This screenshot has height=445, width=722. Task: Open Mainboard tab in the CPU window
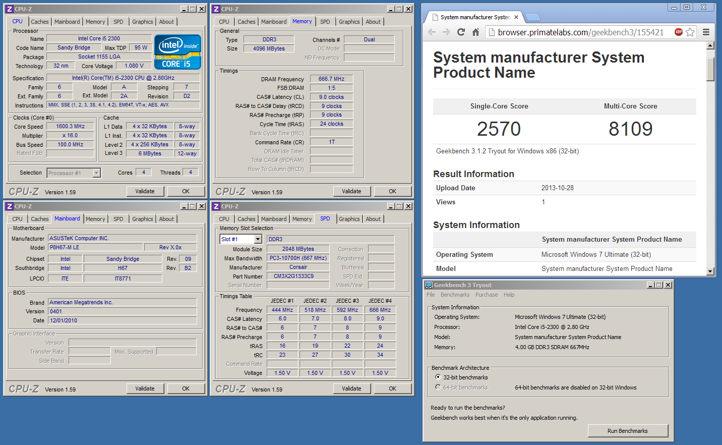(67, 22)
